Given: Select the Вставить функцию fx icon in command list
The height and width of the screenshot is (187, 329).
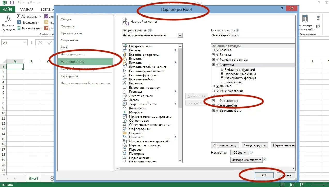Looking at the screenshot, I should [125, 75].
